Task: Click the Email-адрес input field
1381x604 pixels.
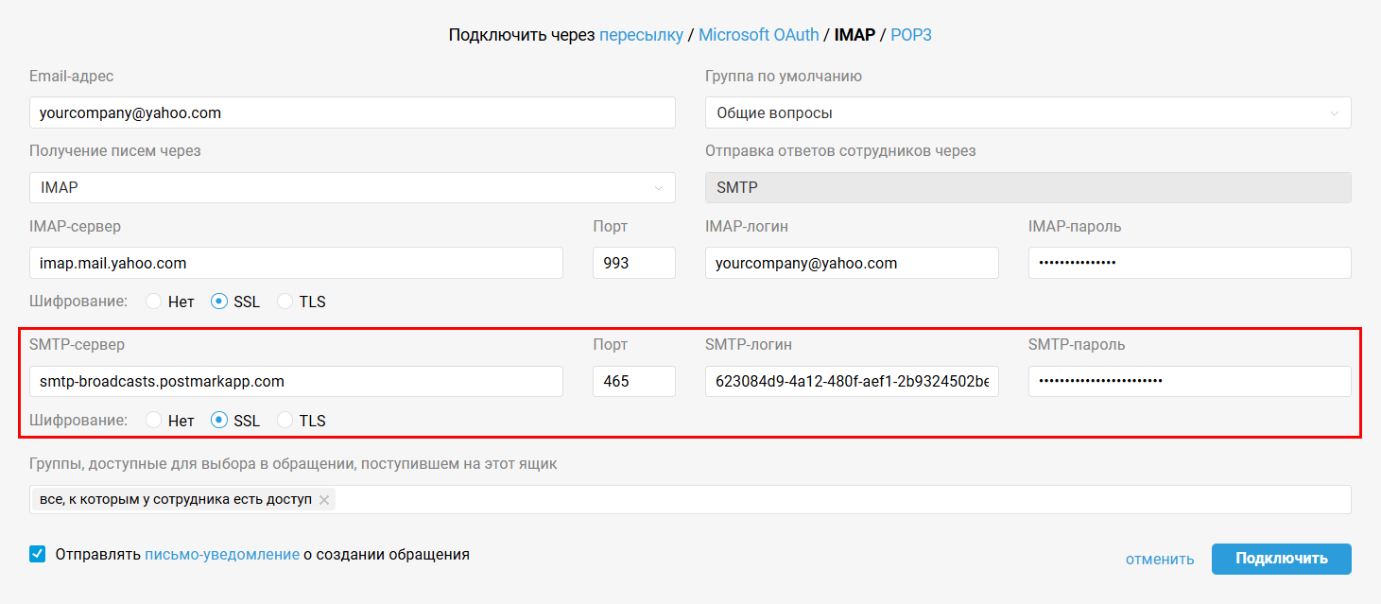Action: click(x=352, y=112)
